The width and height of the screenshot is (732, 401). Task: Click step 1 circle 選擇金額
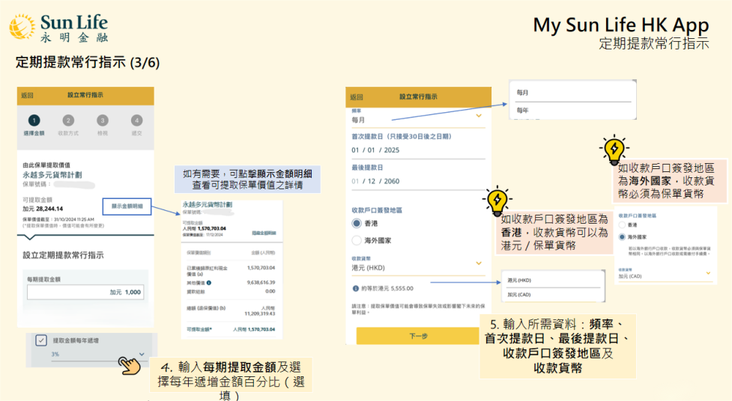pos(33,120)
